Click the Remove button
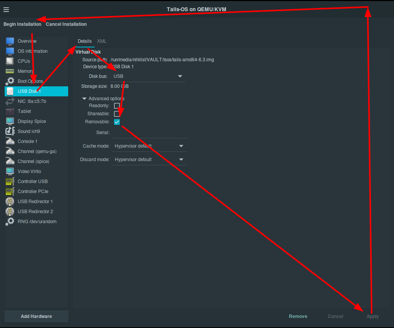This screenshot has width=394, height=328. point(298,316)
